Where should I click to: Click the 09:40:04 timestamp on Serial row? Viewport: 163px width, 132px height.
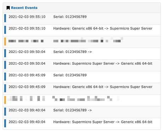click(x=27, y=110)
